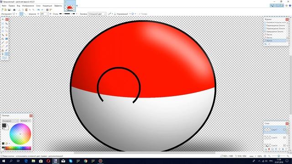
Task: Click the open image thumbnail tab
Action: pos(70,6)
